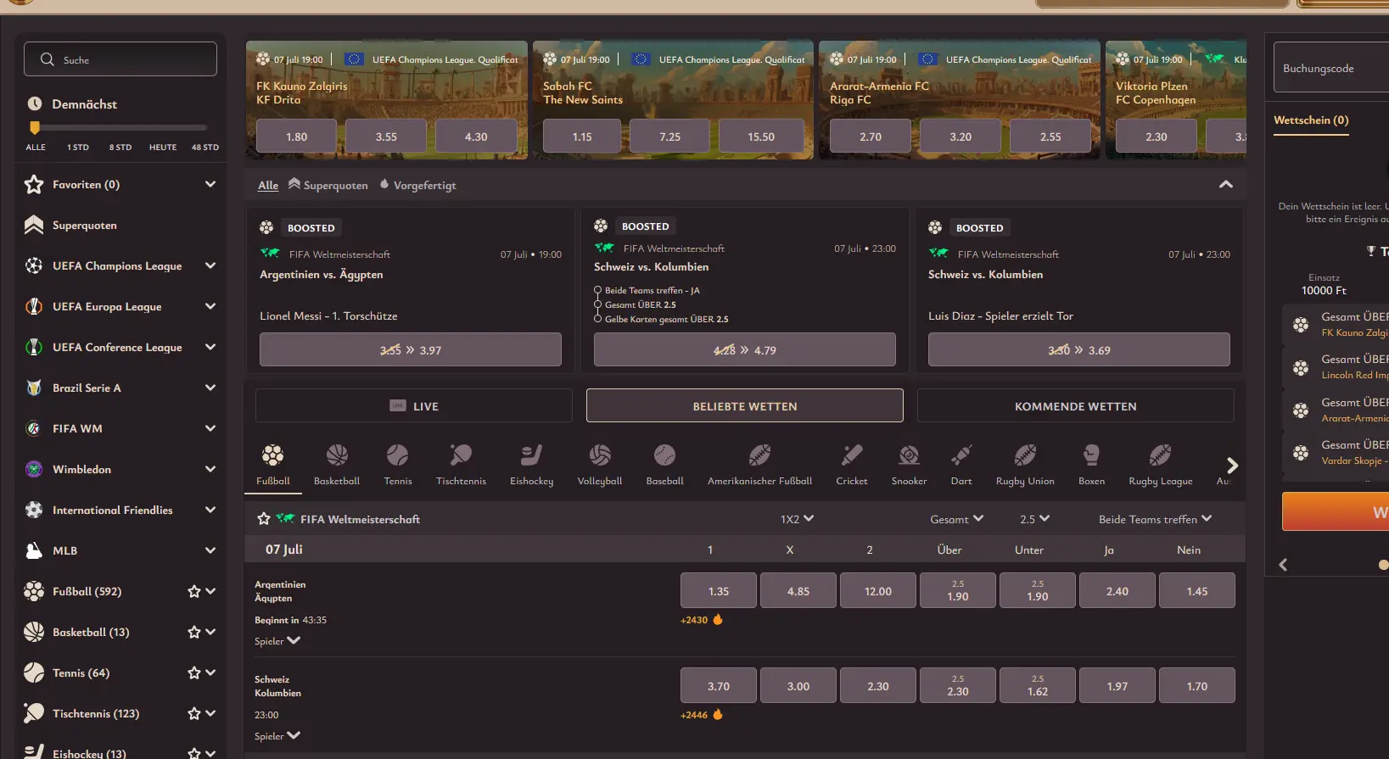Select the UEFA Conference League icon
The height and width of the screenshot is (759, 1389).
34,347
